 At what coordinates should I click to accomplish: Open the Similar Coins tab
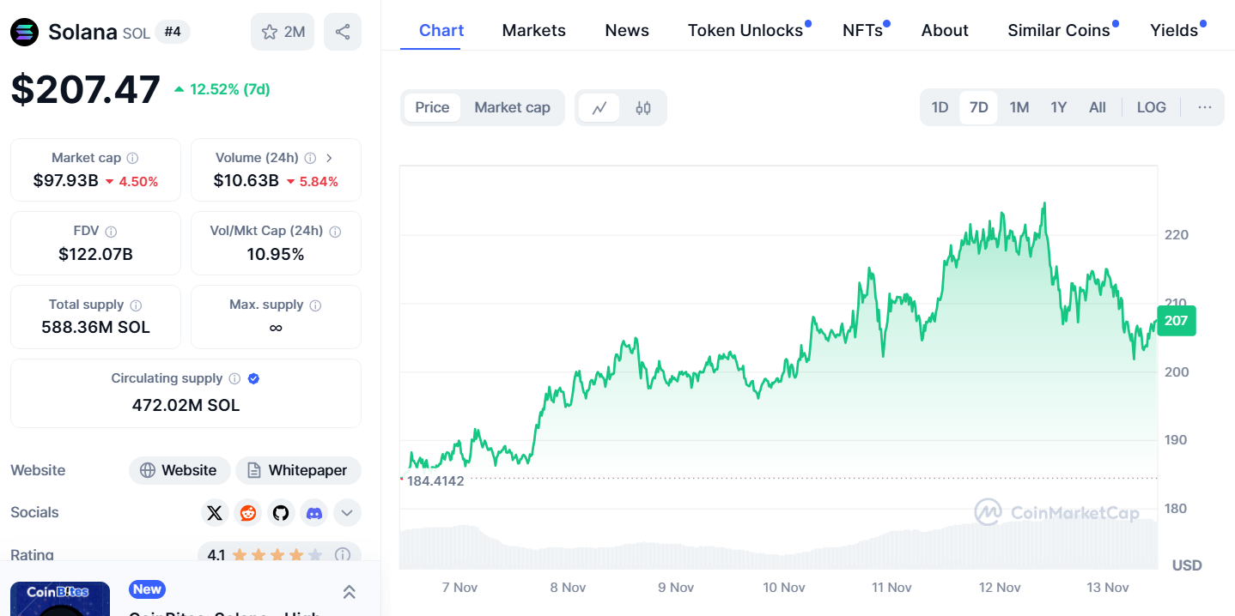pos(1059,30)
